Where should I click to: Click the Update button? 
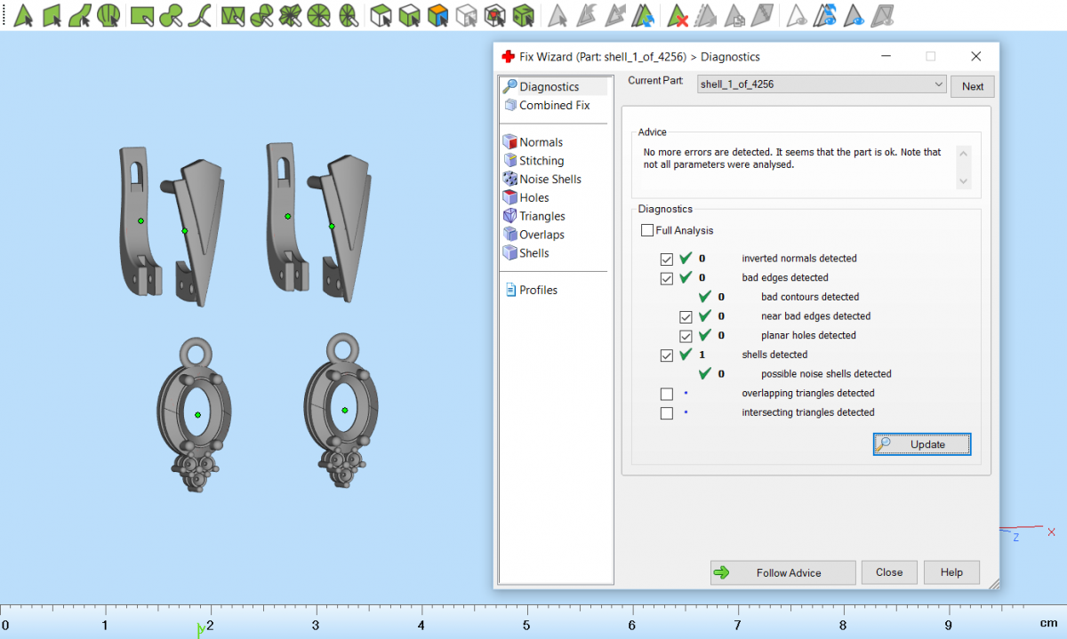(x=921, y=444)
